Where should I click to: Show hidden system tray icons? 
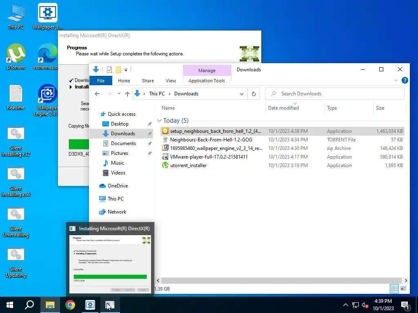[345, 305]
